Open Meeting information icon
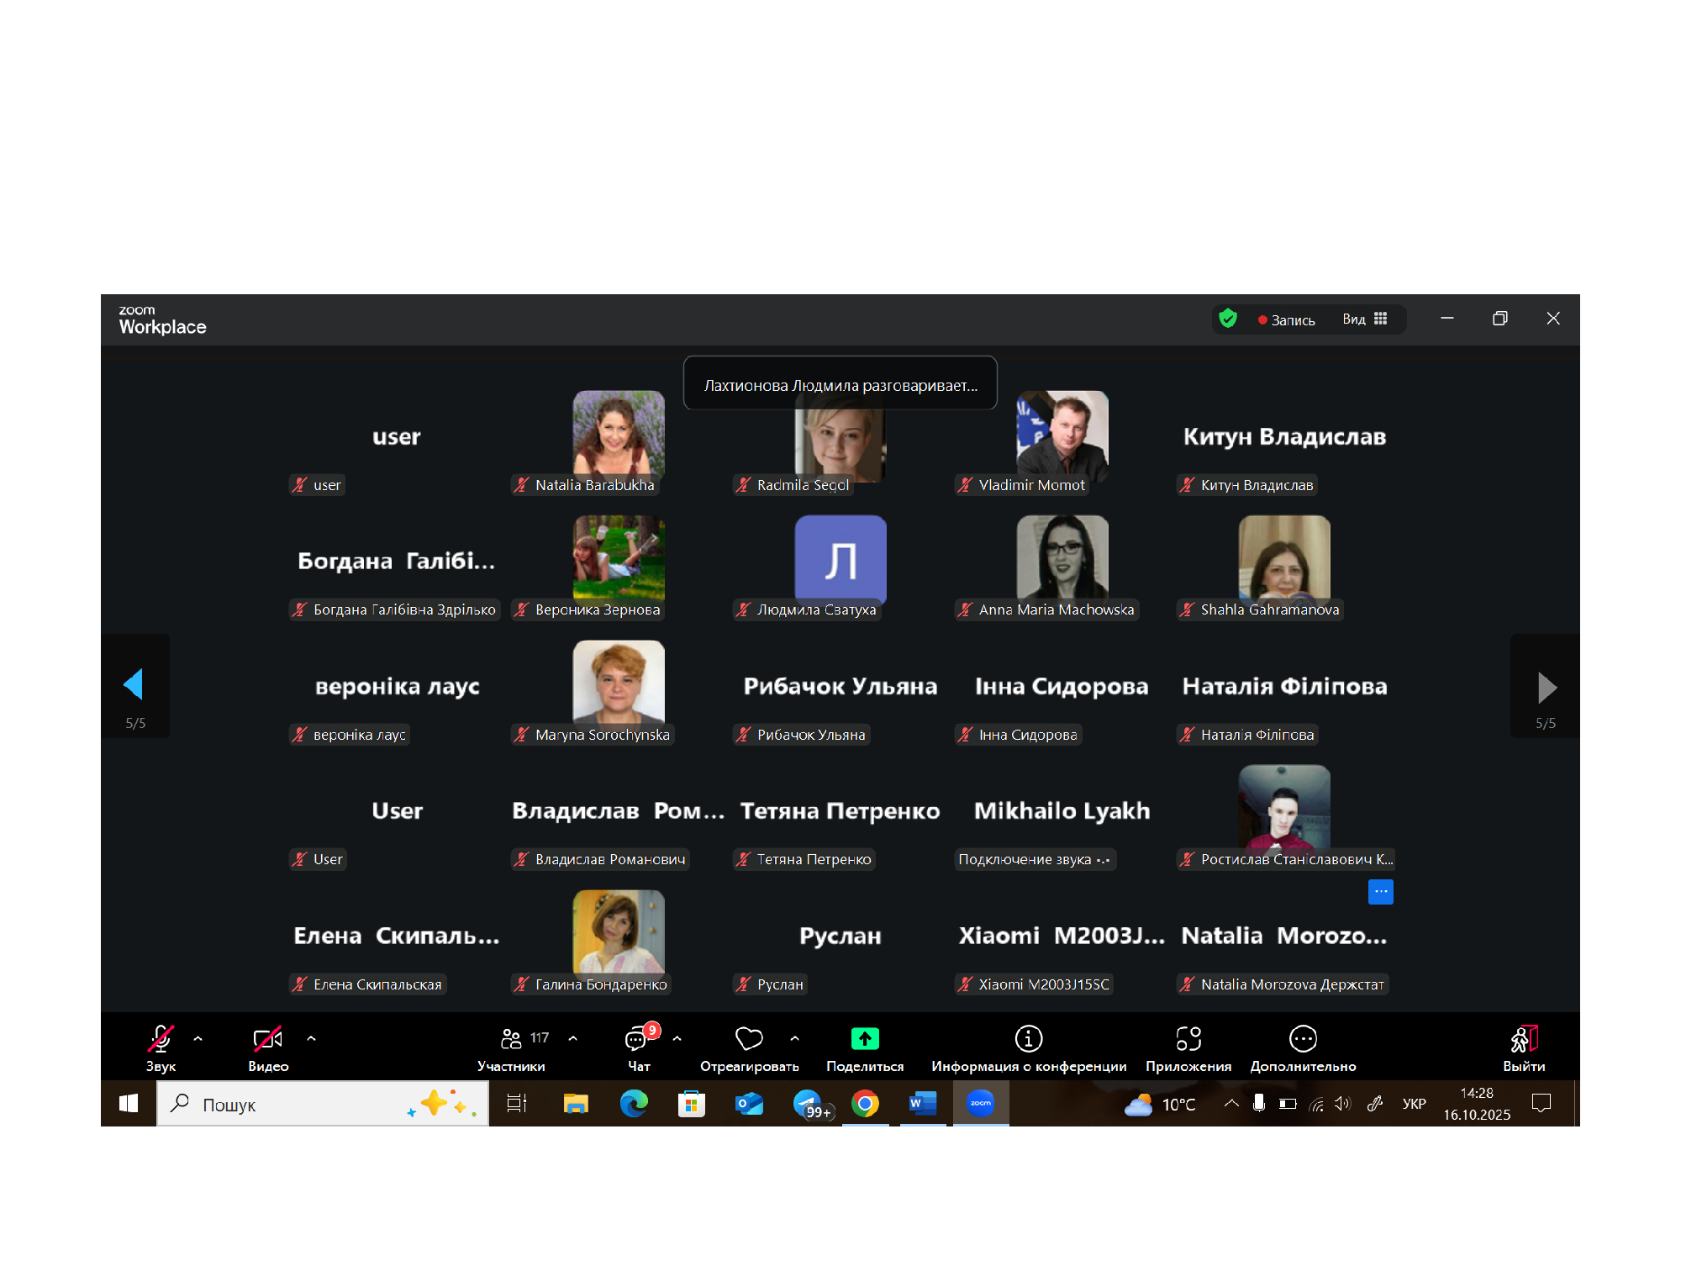 (x=1028, y=1039)
